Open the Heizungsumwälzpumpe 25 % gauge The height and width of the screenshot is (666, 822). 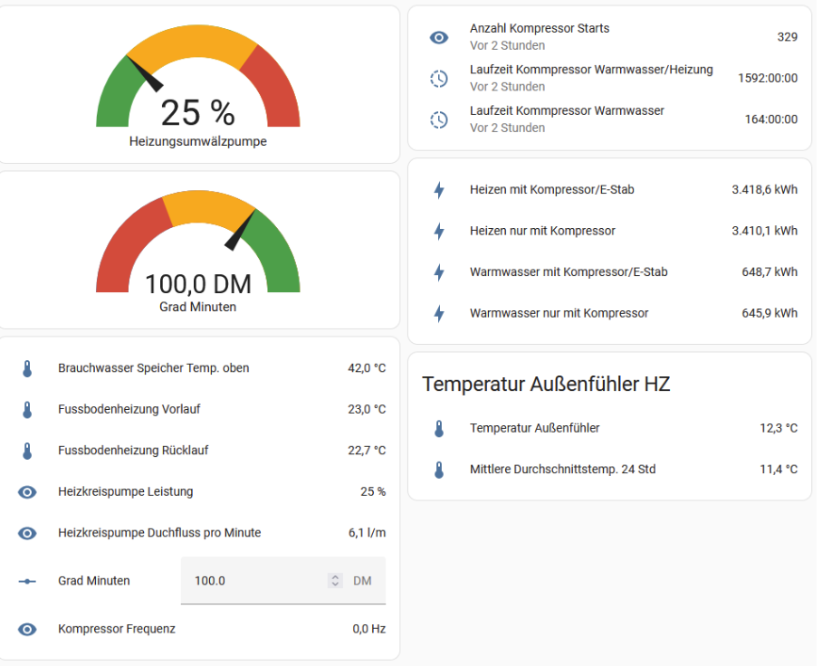pyautogui.click(x=198, y=85)
